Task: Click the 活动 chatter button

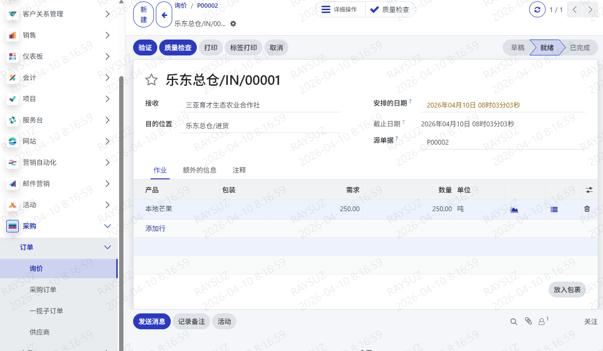Action: point(224,322)
